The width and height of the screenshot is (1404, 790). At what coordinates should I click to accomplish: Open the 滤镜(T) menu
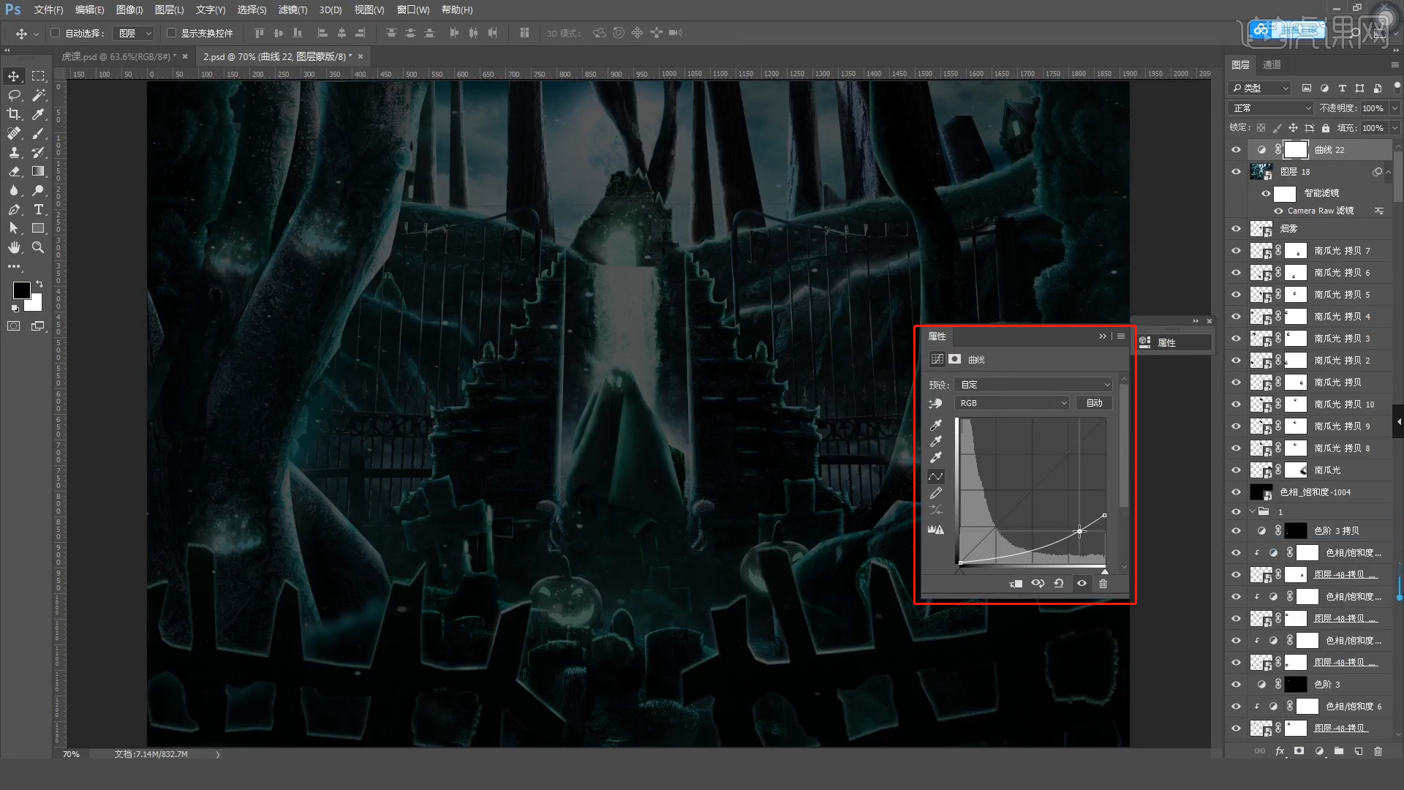pos(292,10)
